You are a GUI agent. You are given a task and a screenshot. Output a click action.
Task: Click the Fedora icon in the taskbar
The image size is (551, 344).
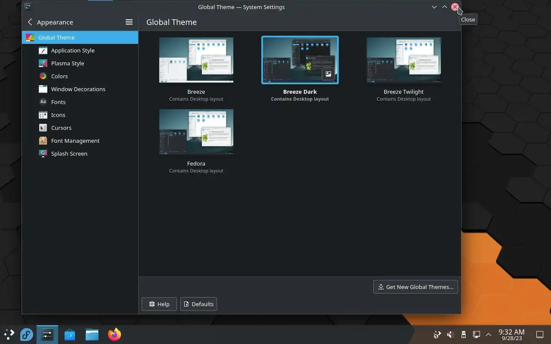point(27,335)
